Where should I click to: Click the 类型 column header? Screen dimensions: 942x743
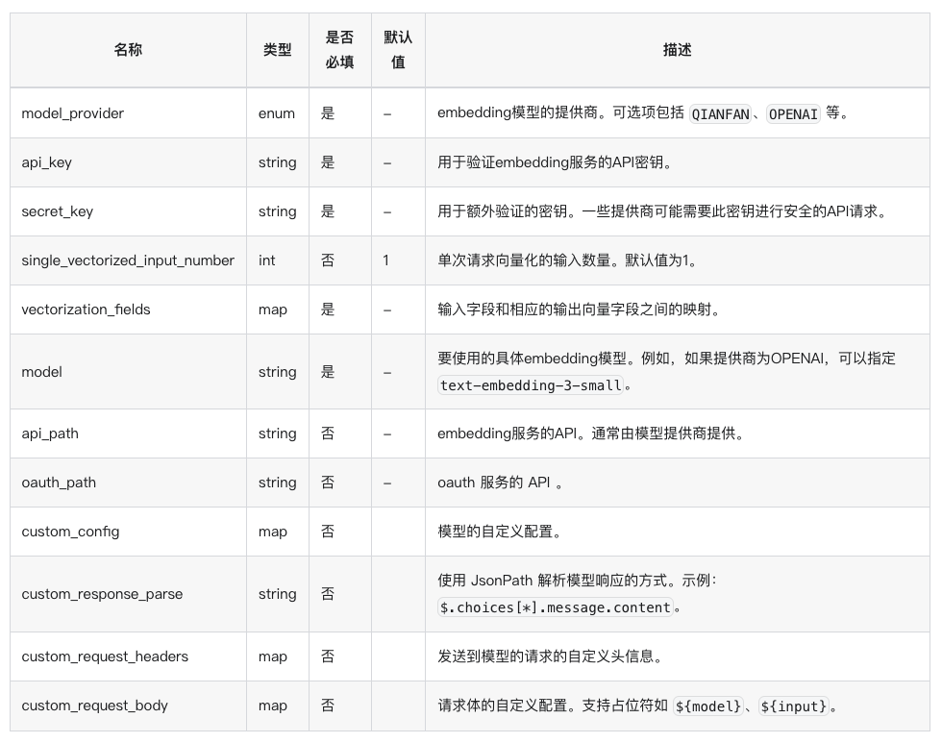[x=277, y=50]
